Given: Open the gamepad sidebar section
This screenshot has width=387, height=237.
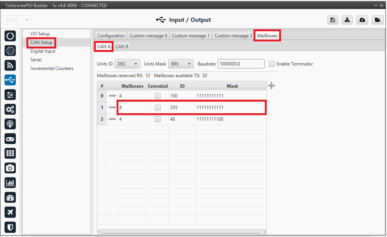Looking at the screenshot, I should pyautogui.click(x=10, y=139).
